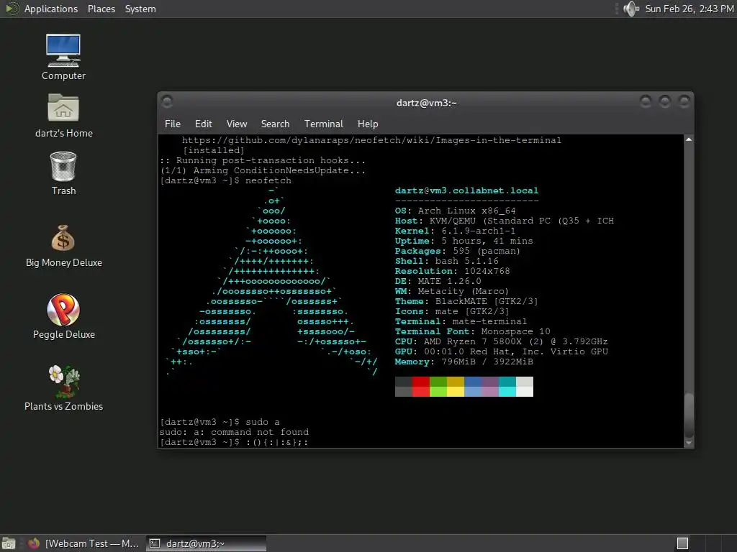Click the show desktop icon in bottom panel
The width and height of the screenshot is (737, 552).
pyautogui.click(x=9, y=543)
